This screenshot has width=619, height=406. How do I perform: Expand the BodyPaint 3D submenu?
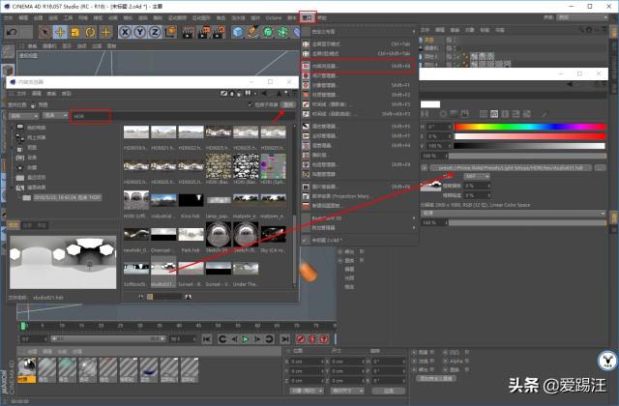pos(358,218)
